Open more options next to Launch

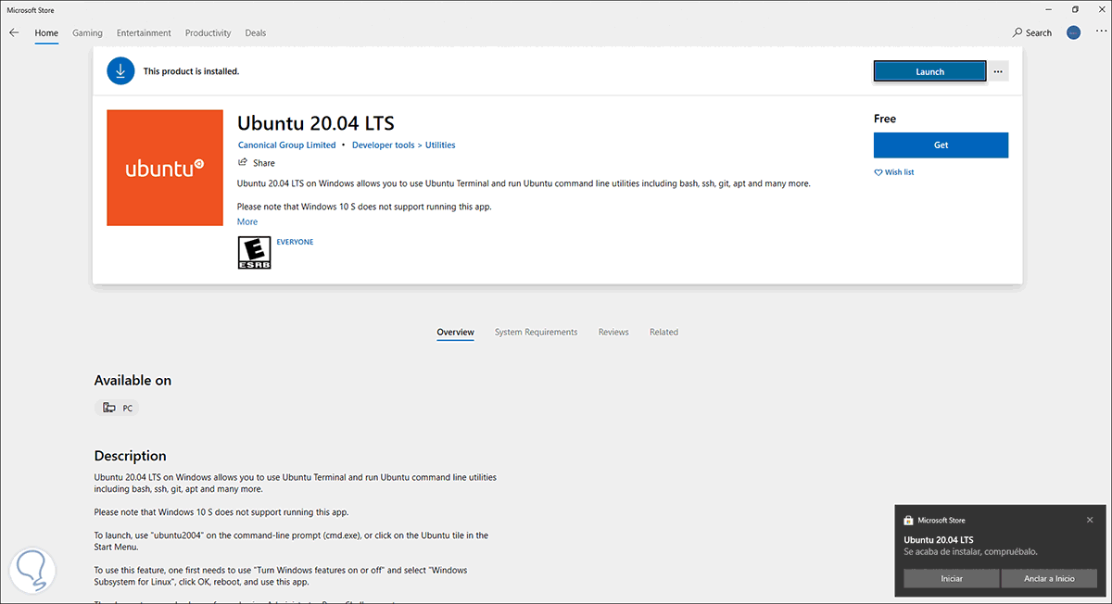point(998,71)
